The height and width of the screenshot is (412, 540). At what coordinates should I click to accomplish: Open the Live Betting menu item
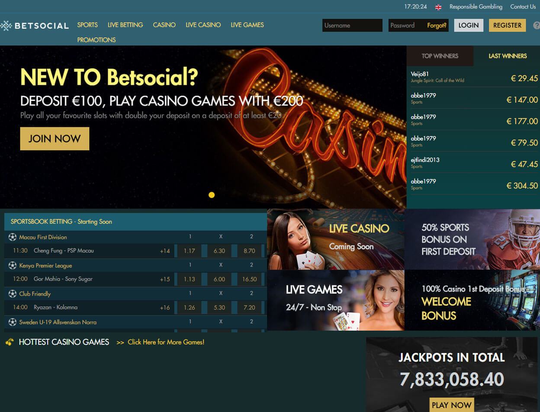125,25
